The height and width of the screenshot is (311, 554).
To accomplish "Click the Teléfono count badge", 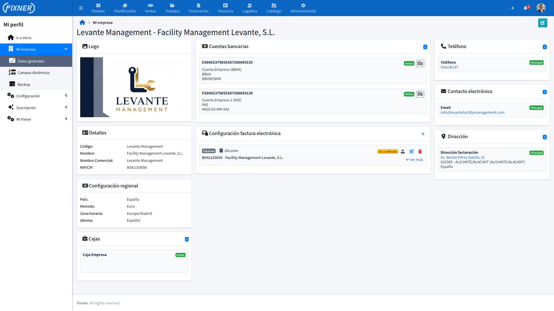I will 544,47.
